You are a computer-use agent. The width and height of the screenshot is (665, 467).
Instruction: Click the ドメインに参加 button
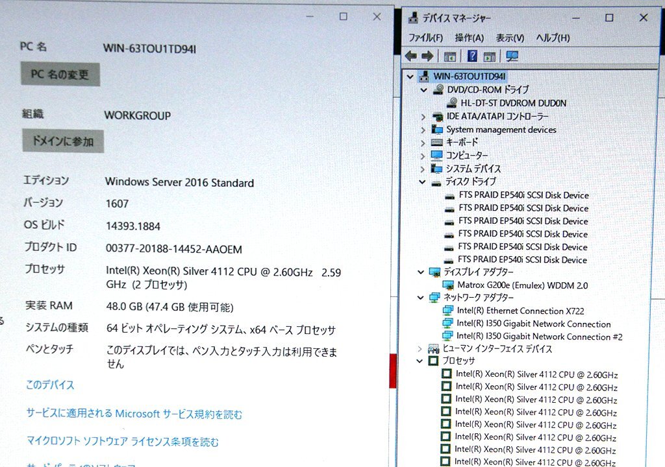pos(63,141)
